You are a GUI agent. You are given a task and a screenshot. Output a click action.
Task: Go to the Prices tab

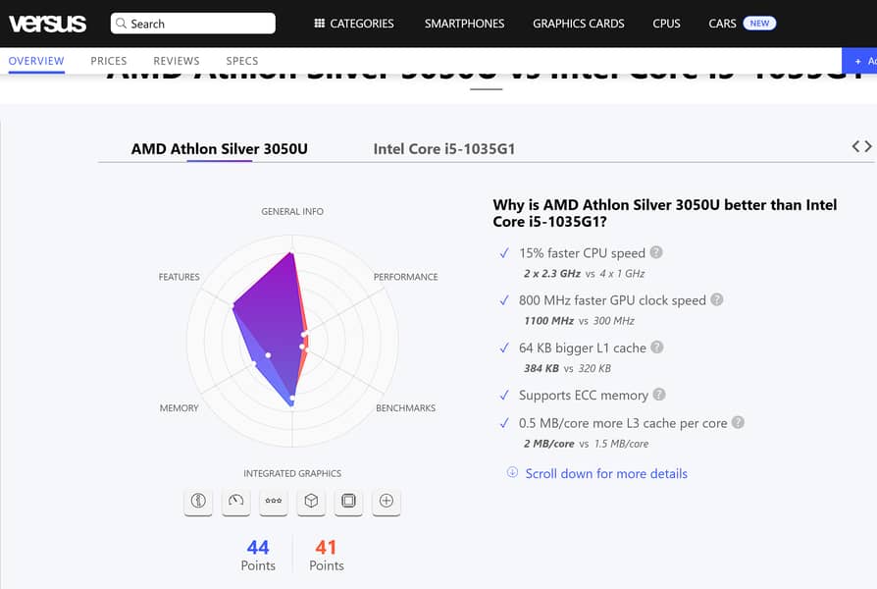109,61
